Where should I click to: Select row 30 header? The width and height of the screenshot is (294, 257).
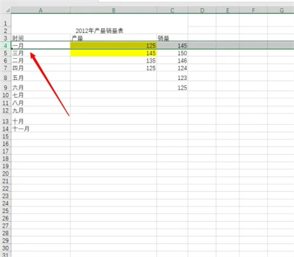[6, 248]
